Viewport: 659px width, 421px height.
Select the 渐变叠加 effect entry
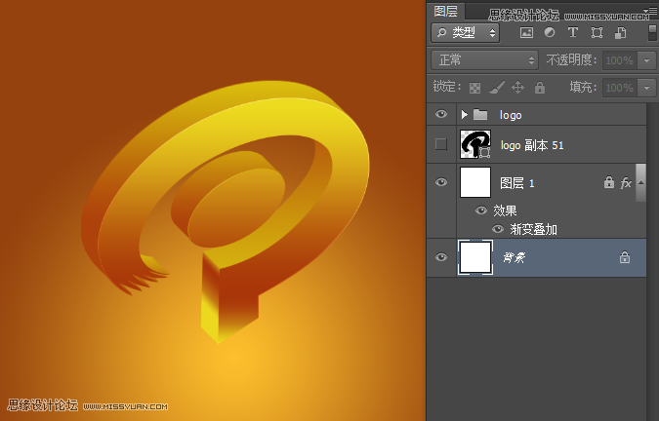coord(533,229)
